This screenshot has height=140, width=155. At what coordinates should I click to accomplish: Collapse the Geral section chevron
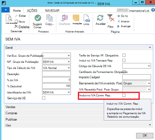(150, 47)
